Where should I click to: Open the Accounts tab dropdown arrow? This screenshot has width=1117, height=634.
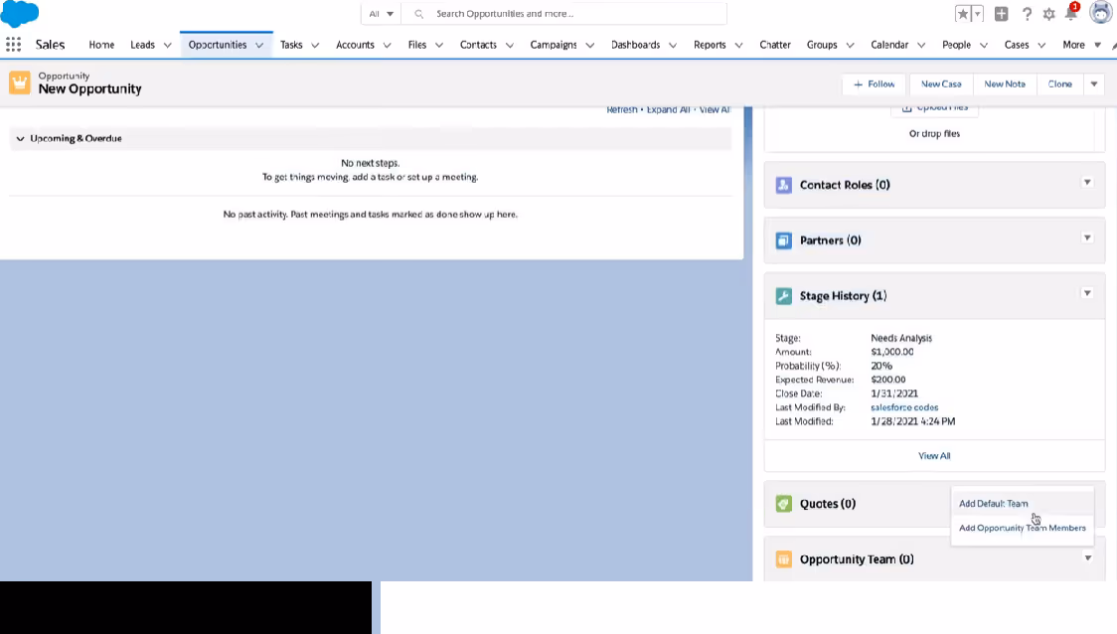click(387, 45)
